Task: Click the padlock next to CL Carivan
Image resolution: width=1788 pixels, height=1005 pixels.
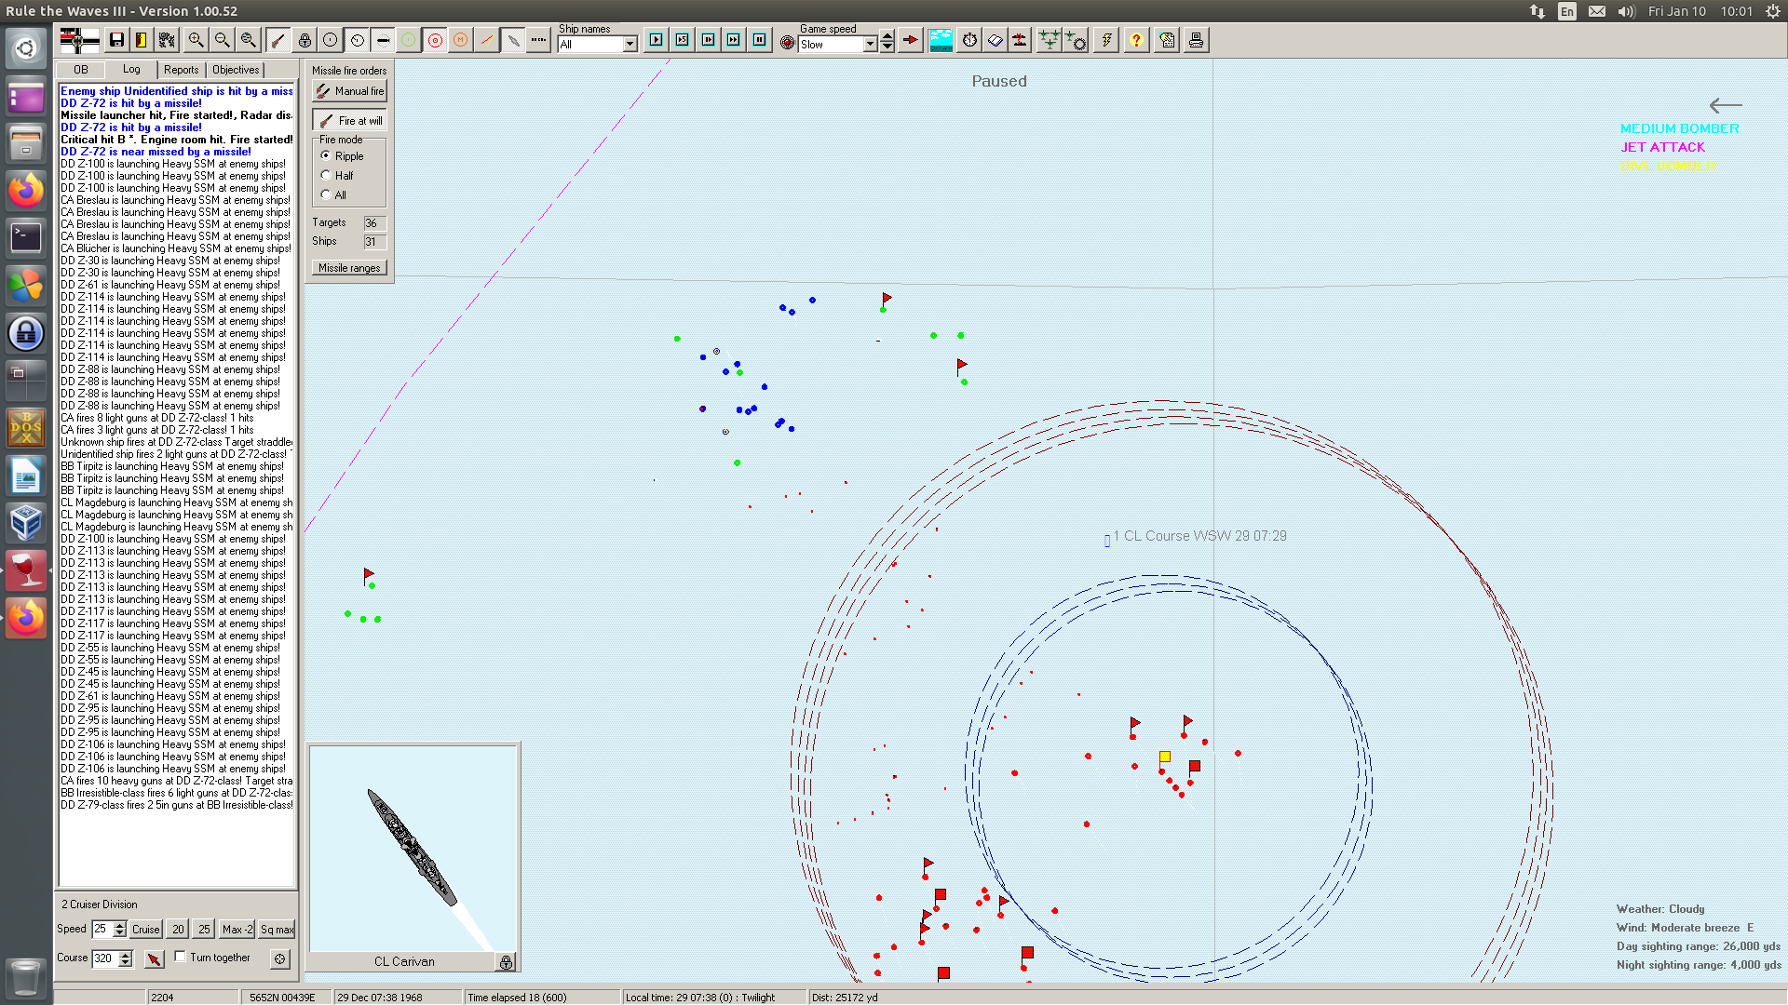Action: tap(506, 962)
